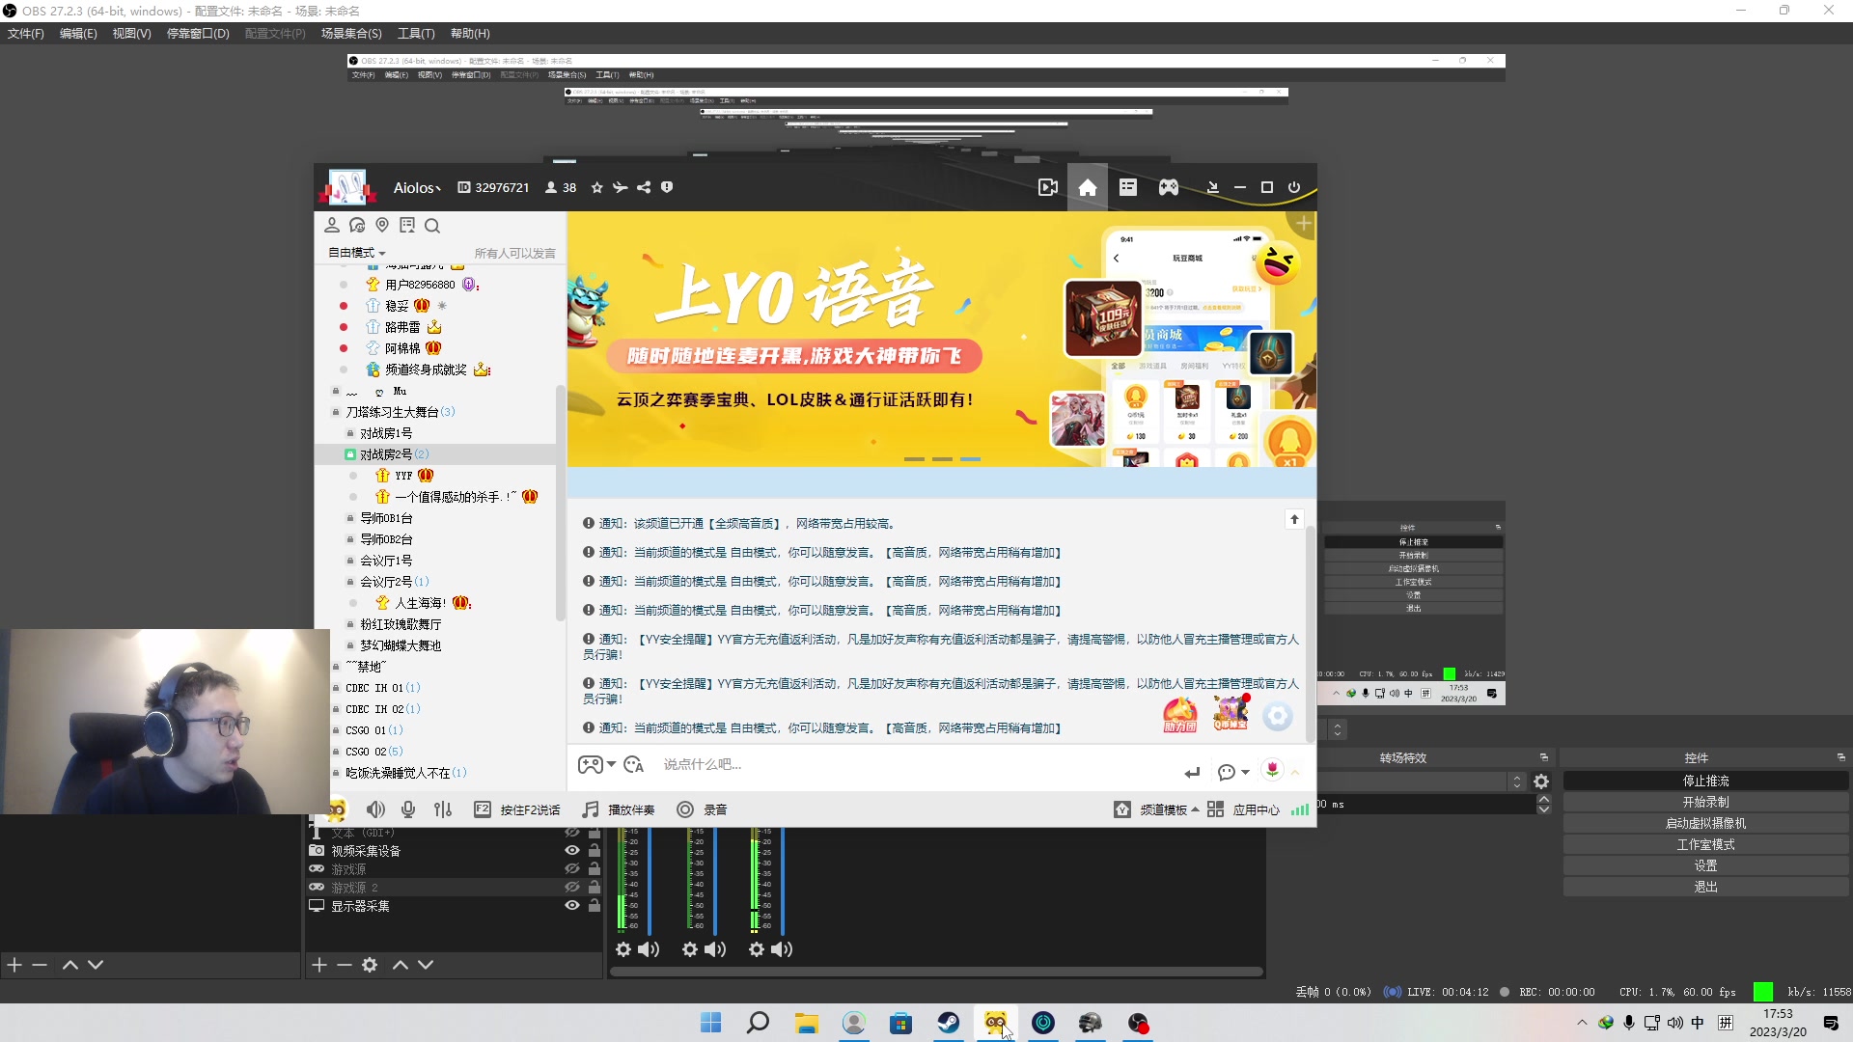This screenshot has height=1042, width=1853.
Task: Click the YY speaker volume icon
Action: pyautogui.click(x=375, y=810)
